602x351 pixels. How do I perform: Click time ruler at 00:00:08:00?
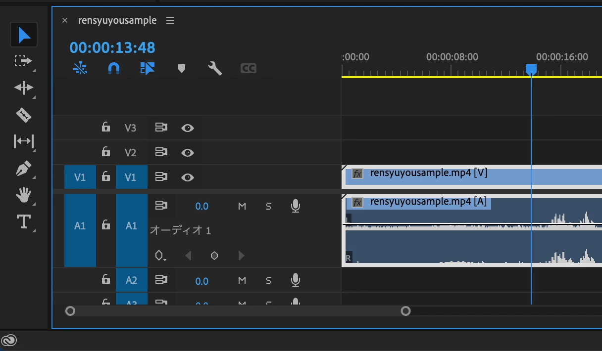click(452, 57)
